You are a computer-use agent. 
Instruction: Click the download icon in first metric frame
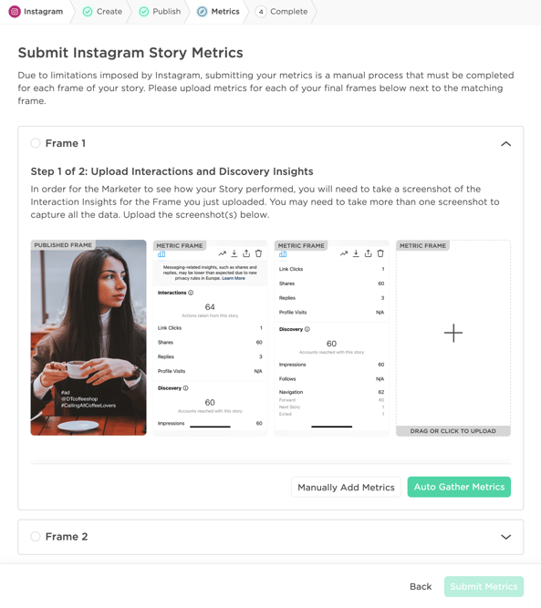234,253
